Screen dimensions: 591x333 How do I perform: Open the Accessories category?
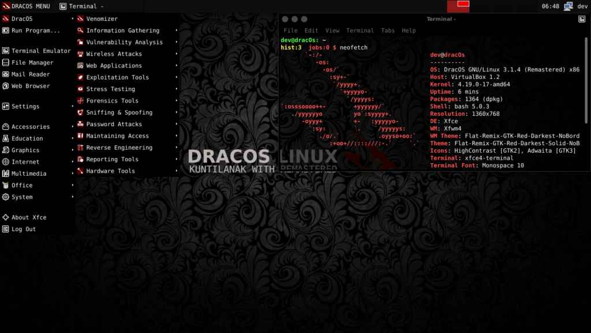tap(38, 127)
